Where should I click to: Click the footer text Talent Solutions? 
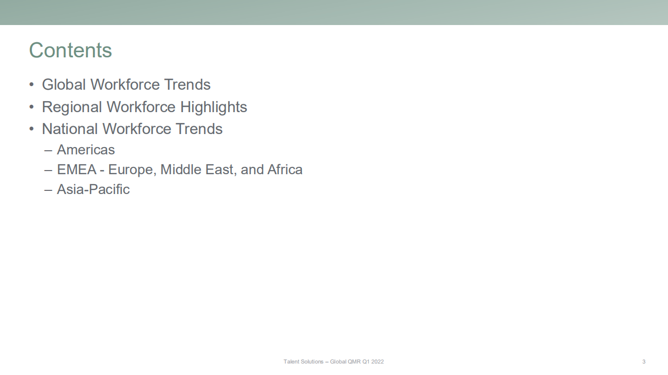point(303,361)
